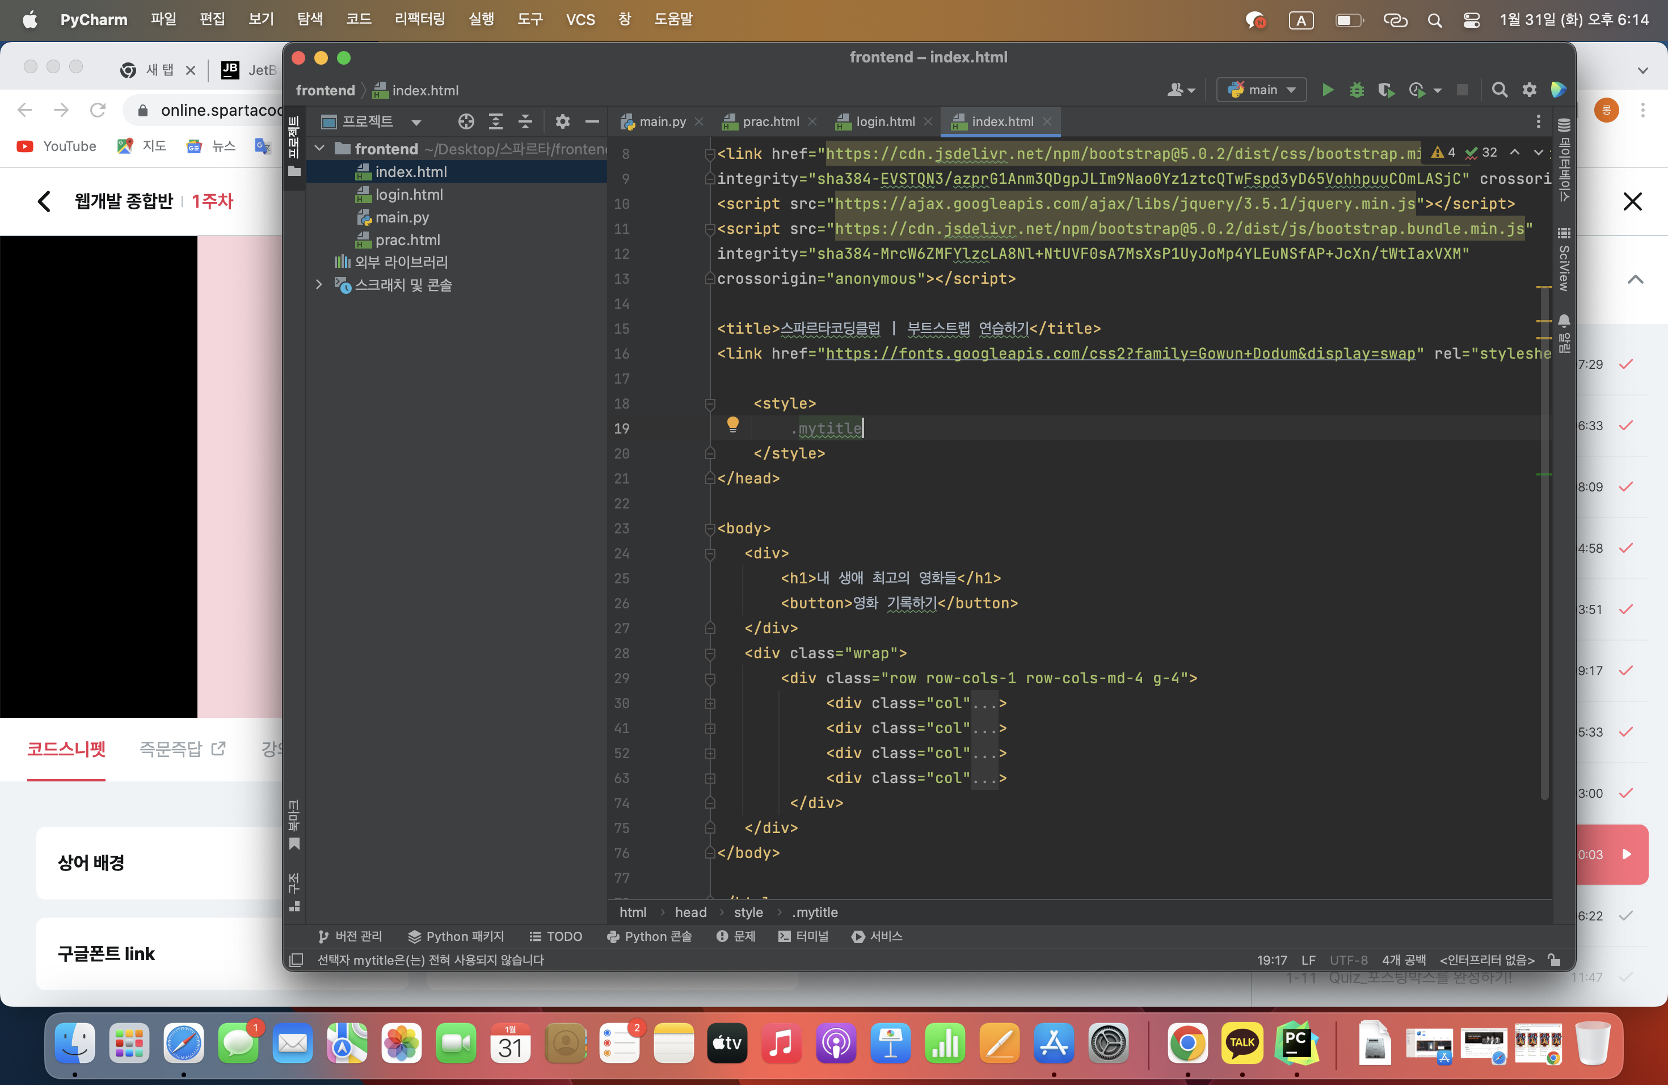Click the back chevron beside 웹개발 종합반
The height and width of the screenshot is (1085, 1668).
[44, 201]
